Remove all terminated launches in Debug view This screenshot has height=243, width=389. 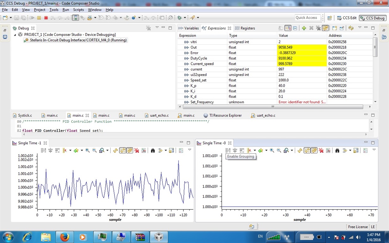click(149, 28)
